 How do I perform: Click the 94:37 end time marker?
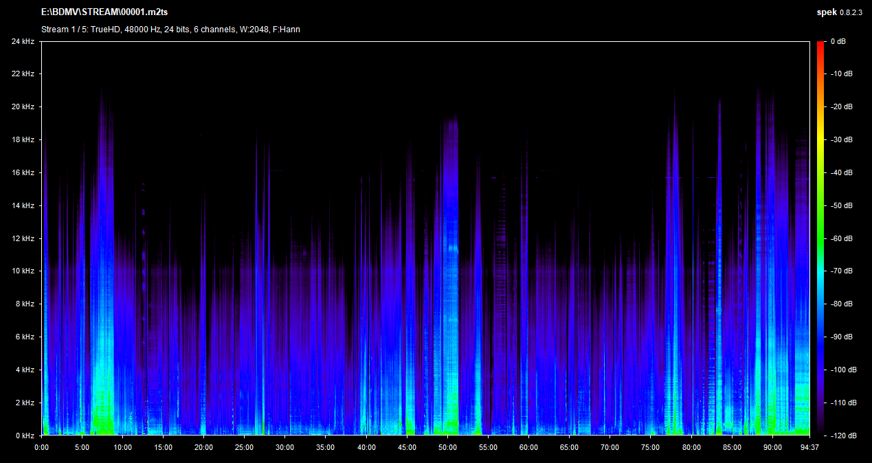click(809, 447)
